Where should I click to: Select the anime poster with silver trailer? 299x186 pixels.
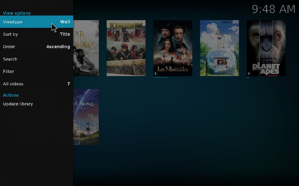pos(220,48)
